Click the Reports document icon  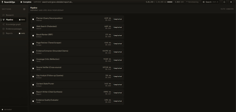[x=4, y=33]
